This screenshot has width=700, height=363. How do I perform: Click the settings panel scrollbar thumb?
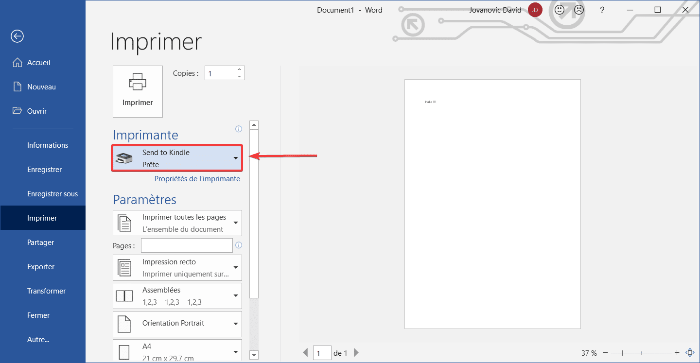[254, 214]
